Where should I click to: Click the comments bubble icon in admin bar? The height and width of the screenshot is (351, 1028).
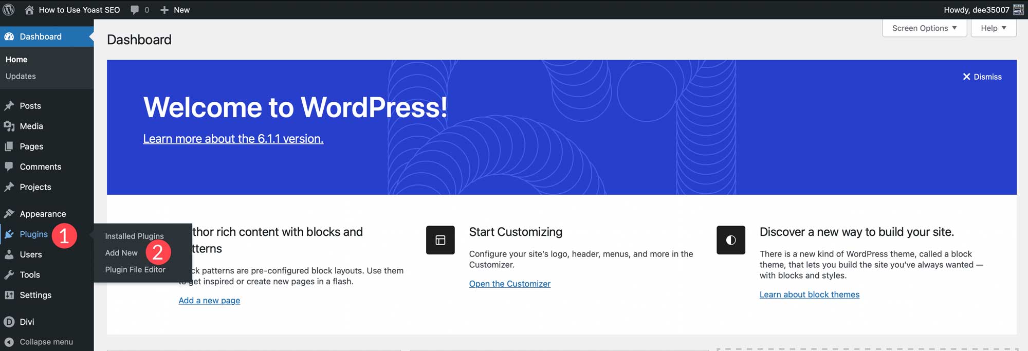[x=135, y=10]
